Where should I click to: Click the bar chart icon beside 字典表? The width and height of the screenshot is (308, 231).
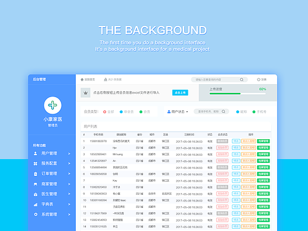point(36,204)
